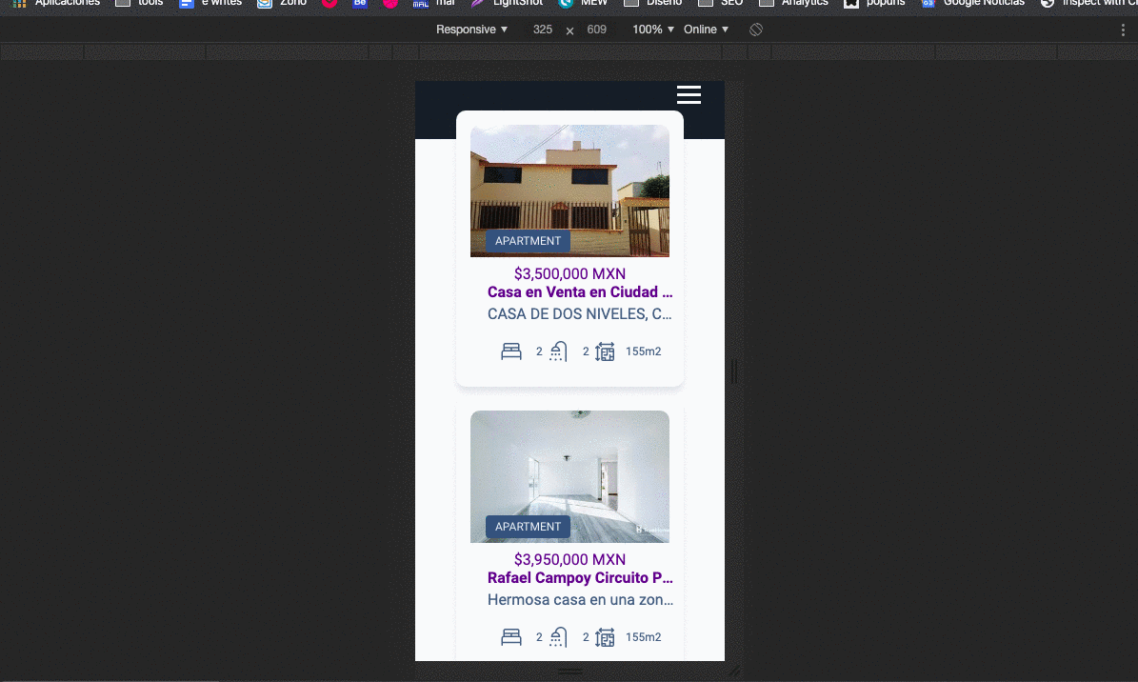Open the Behance bookmark icon

click(359, 4)
